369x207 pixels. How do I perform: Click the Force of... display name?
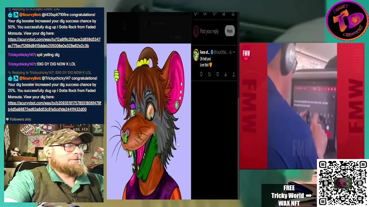point(205,52)
